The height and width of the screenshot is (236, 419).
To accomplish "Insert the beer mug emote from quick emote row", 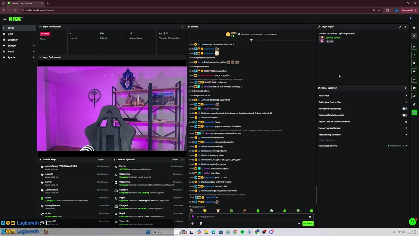I will click(x=191, y=211).
